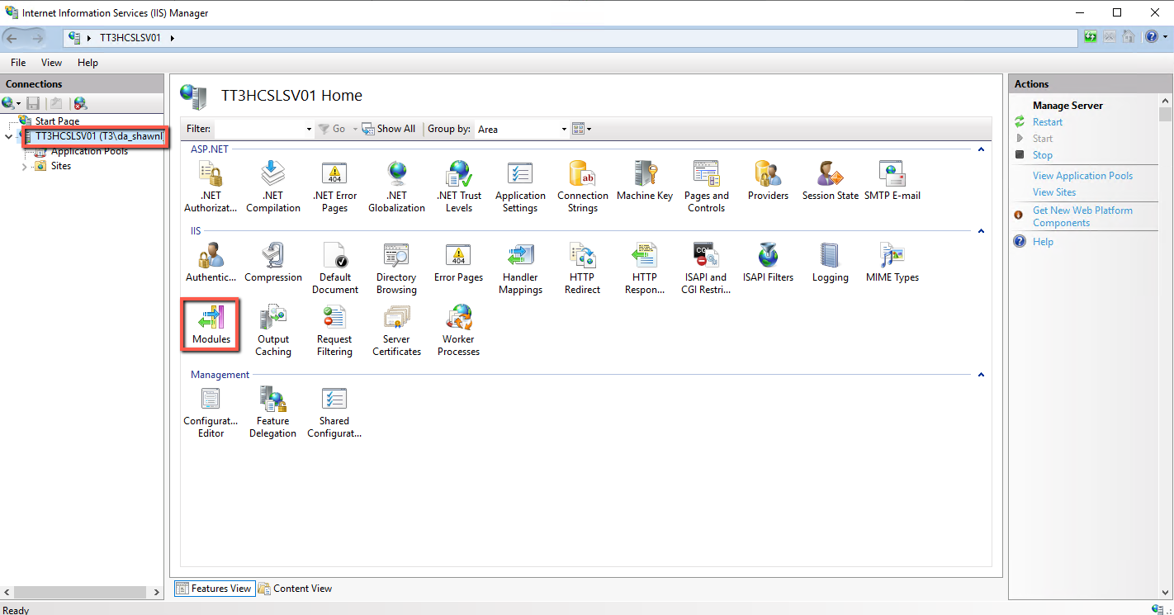Open the Providers feature

[x=768, y=180]
